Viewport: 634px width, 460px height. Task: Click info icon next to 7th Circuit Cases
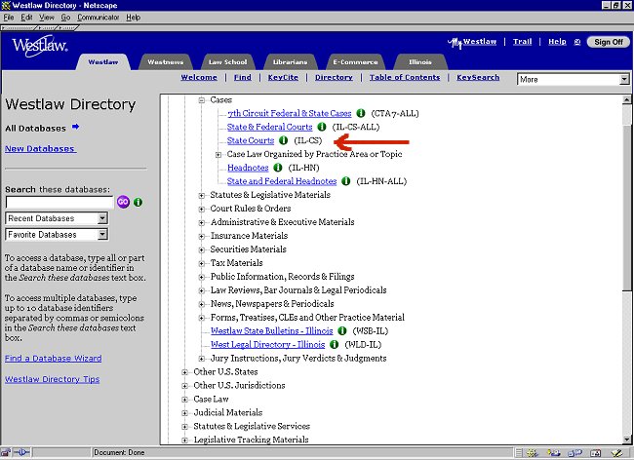(x=361, y=113)
